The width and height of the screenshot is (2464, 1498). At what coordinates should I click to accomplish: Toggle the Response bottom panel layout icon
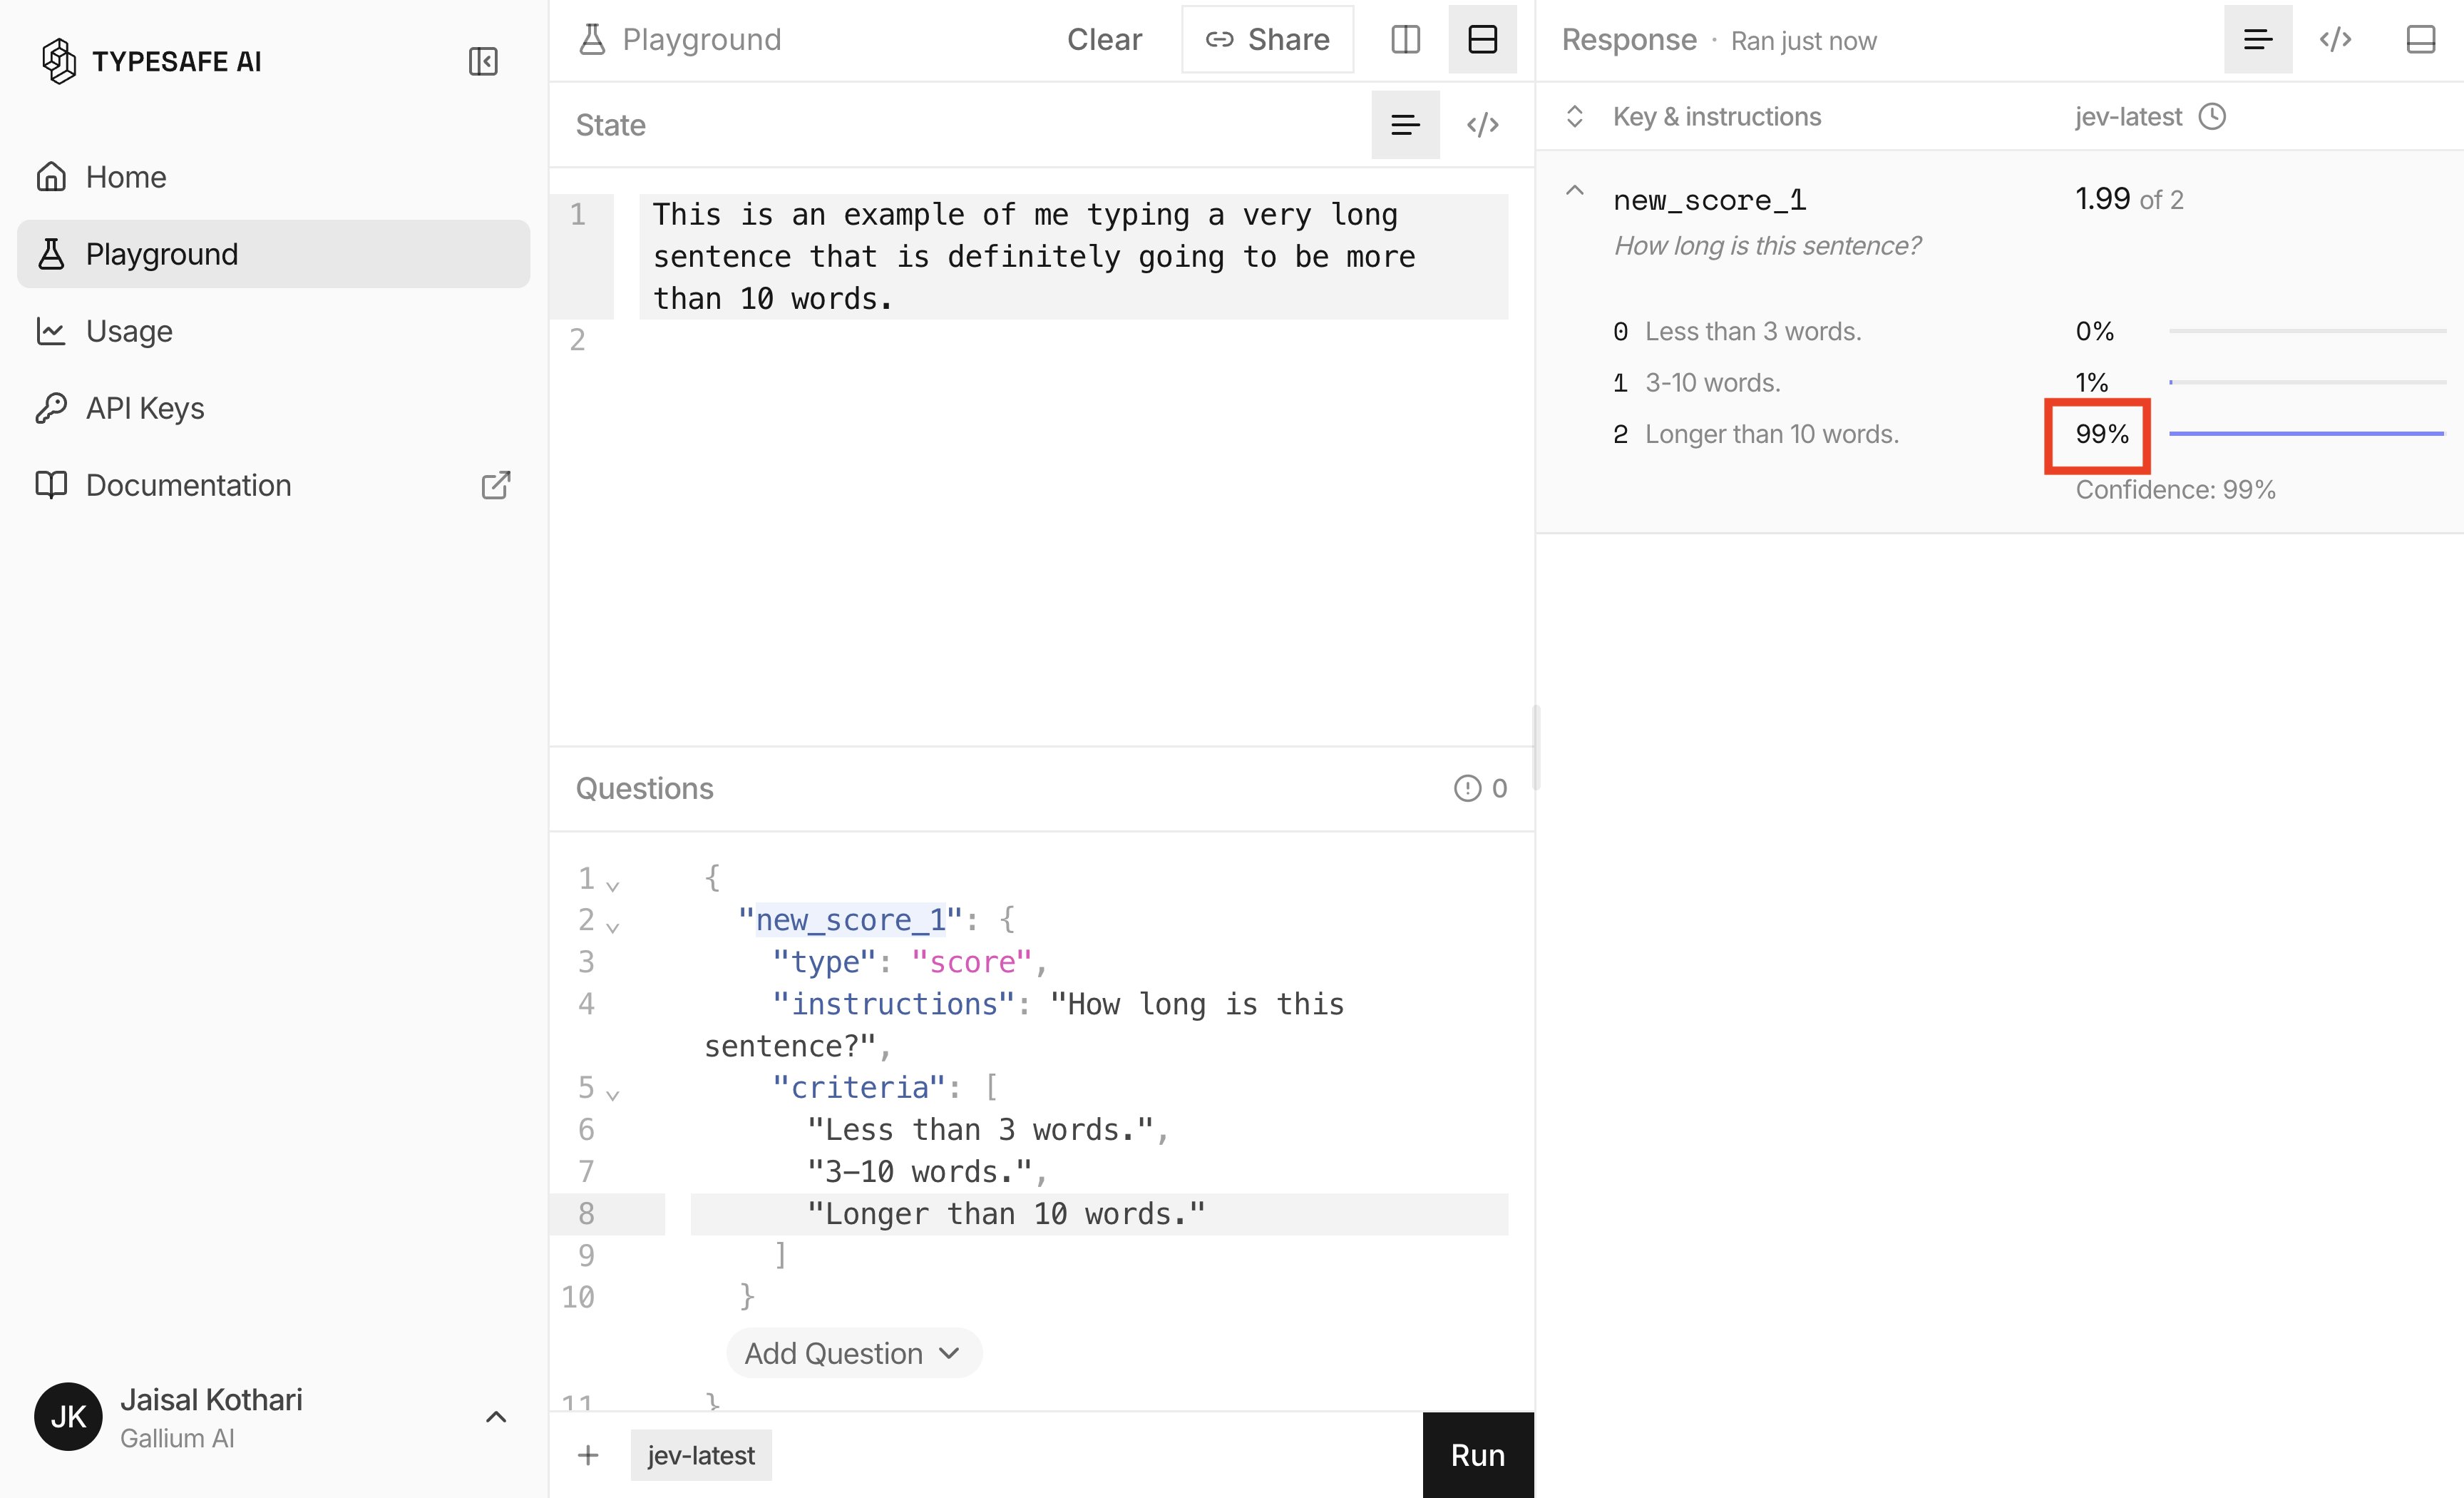pos(2420,39)
